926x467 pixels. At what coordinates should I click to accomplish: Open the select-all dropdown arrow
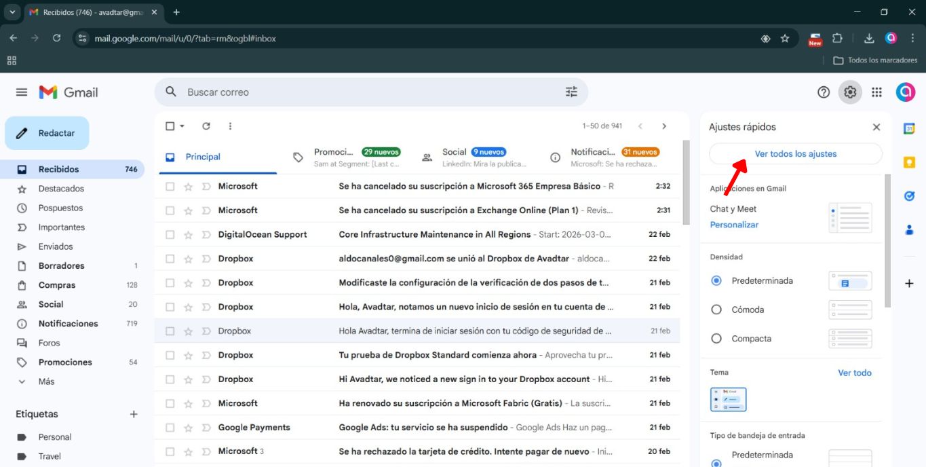coord(182,126)
